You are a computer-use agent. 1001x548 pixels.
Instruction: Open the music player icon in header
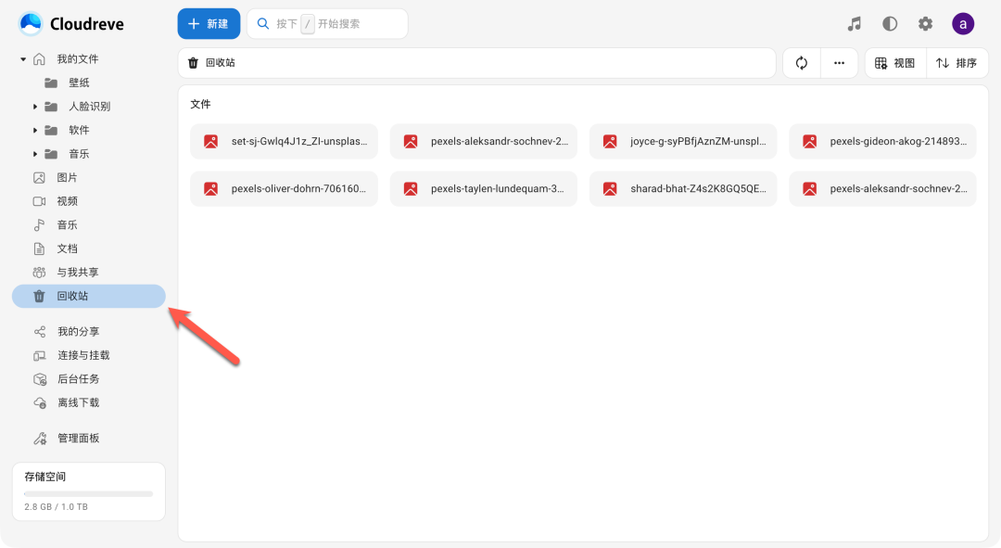coord(855,24)
